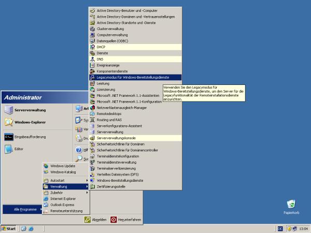Open Windows-Explorer from start menu
Screen dimensions: 311x233
[37, 122]
